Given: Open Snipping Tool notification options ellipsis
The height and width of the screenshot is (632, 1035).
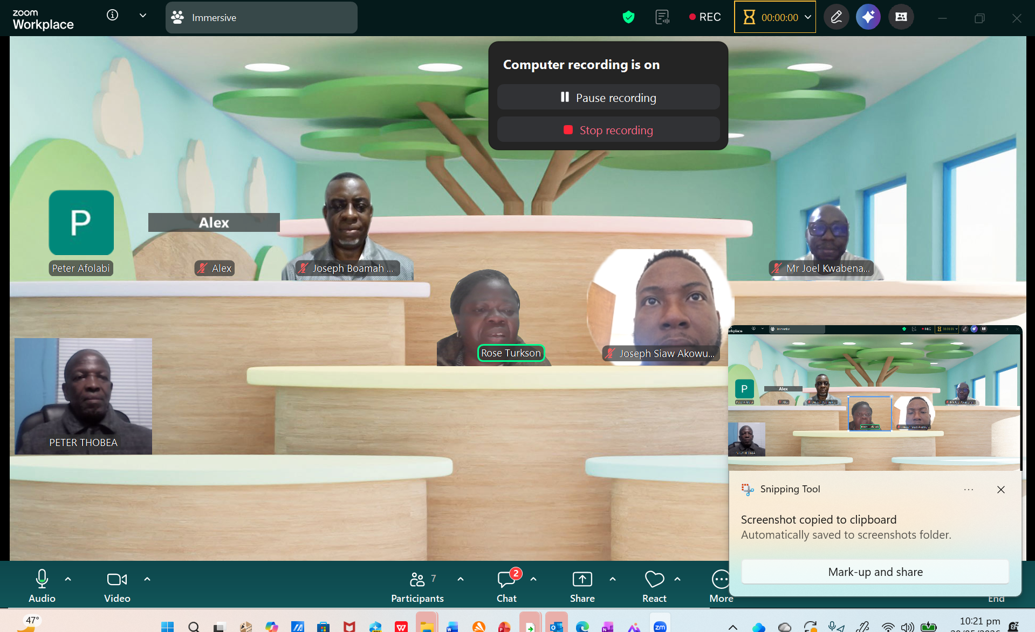Looking at the screenshot, I should 969,490.
